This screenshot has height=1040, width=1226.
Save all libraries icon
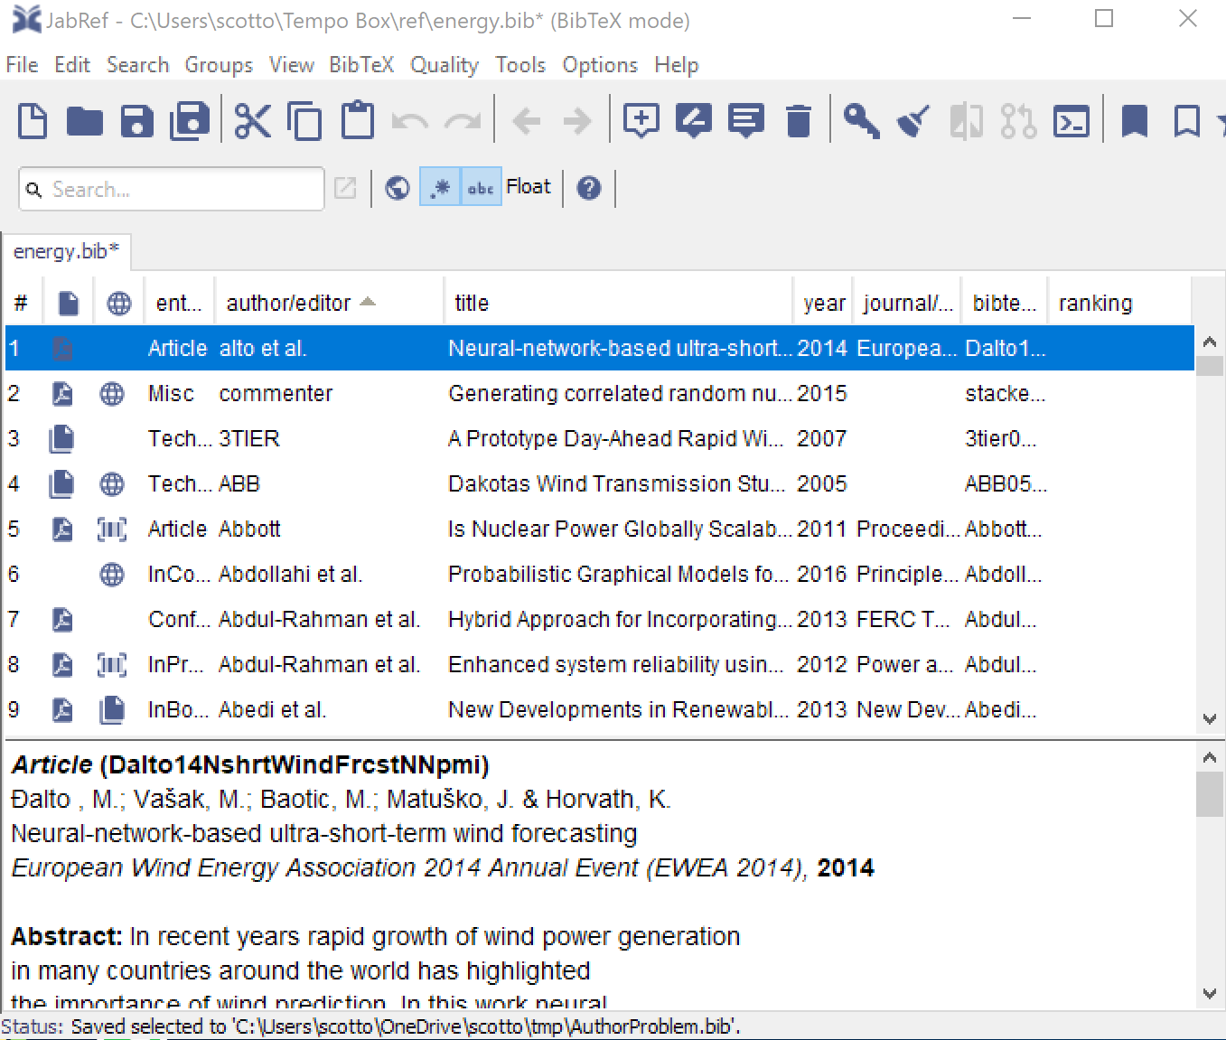190,121
